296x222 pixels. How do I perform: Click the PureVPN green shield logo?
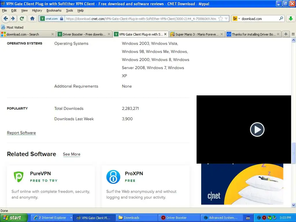[18, 177]
